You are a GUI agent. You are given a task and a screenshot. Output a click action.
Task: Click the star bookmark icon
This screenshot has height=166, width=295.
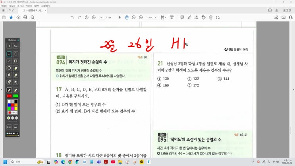11,17
